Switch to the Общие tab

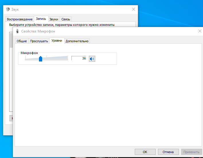(x=22, y=41)
